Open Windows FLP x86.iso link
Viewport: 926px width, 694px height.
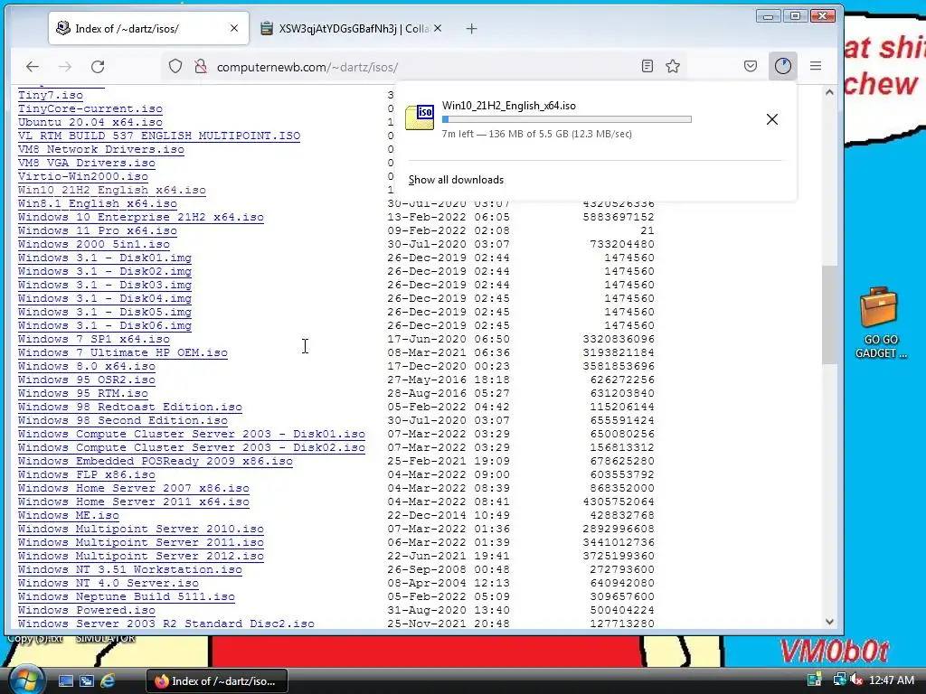point(86,475)
